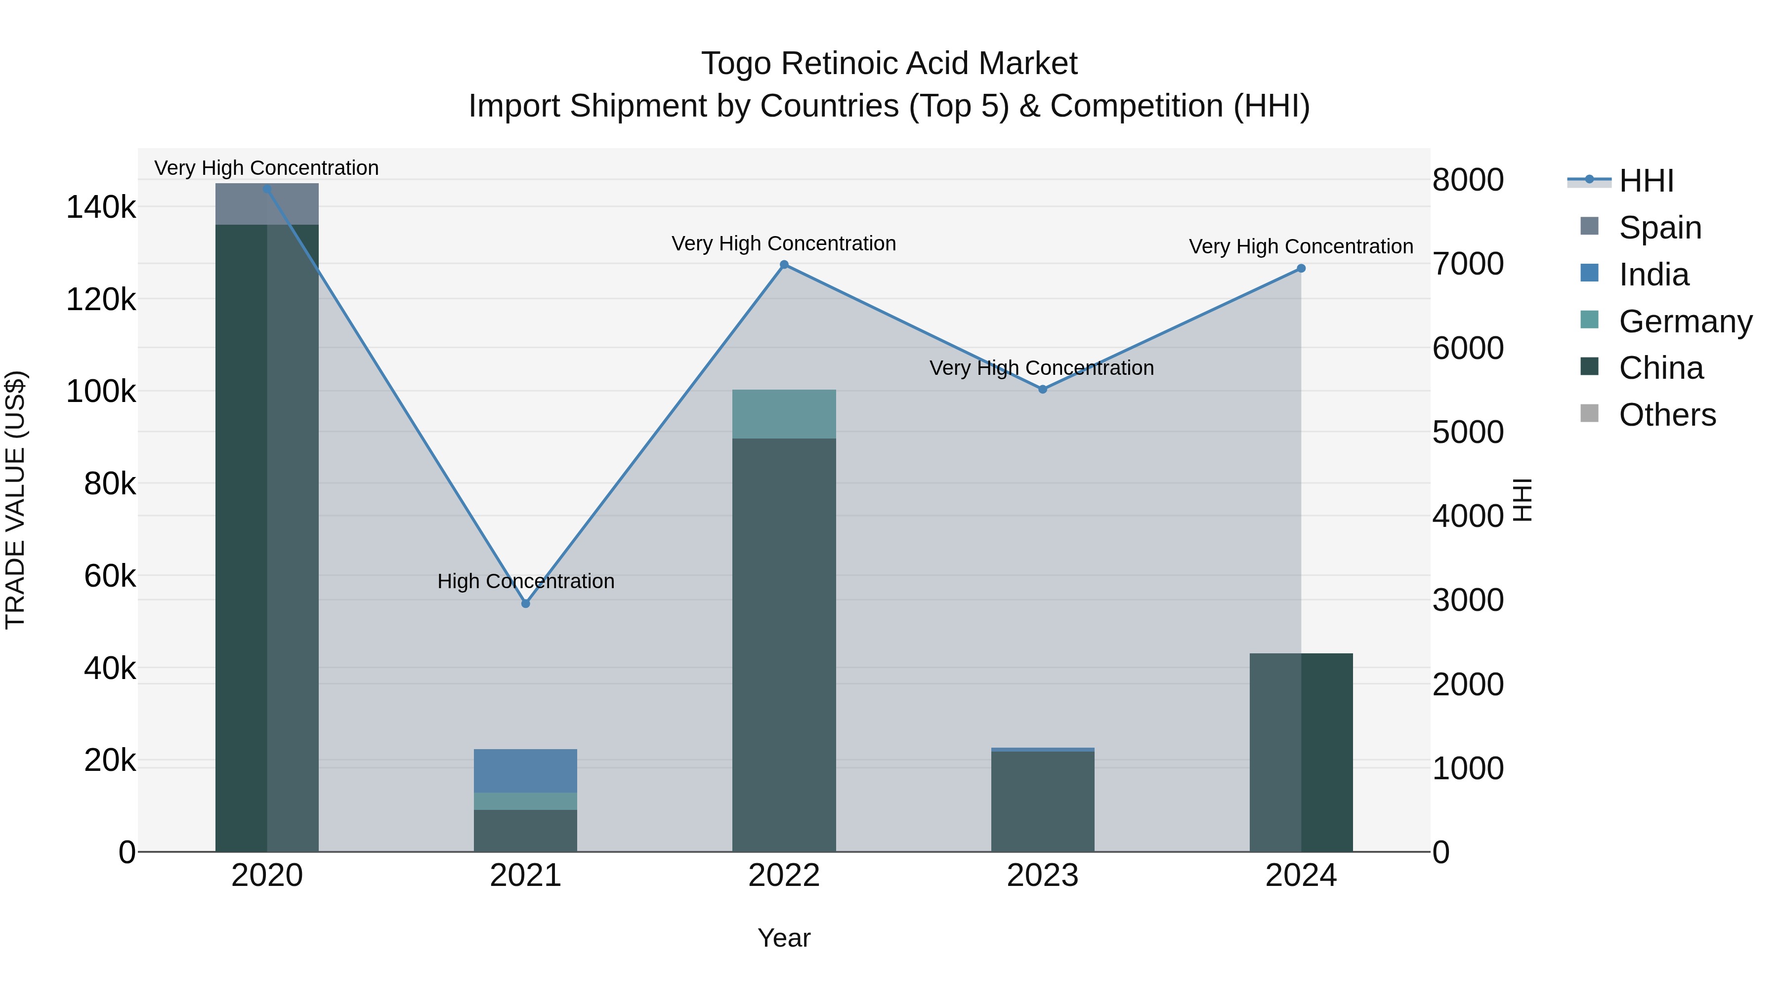Click the Spain color swatch in legend
The image size is (1779, 1000).
1589,226
